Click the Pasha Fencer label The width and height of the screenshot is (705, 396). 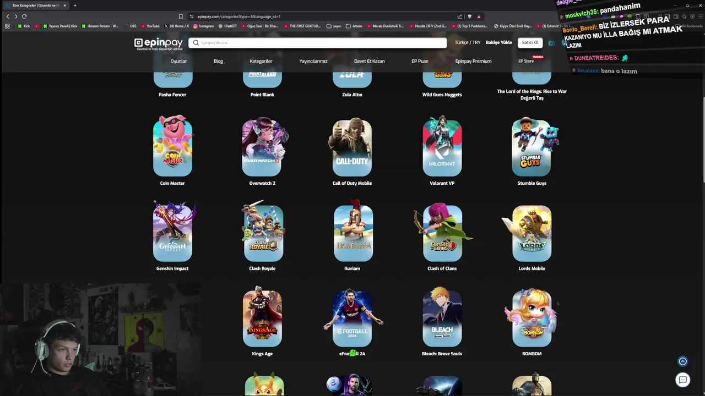click(172, 95)
